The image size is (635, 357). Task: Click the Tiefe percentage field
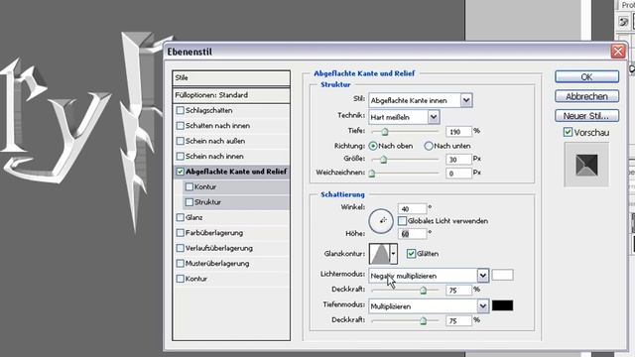click(458, 132)
